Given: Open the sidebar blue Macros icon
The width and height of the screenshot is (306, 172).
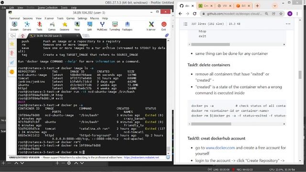Looking at the screenshot, I should coord(12,63).
